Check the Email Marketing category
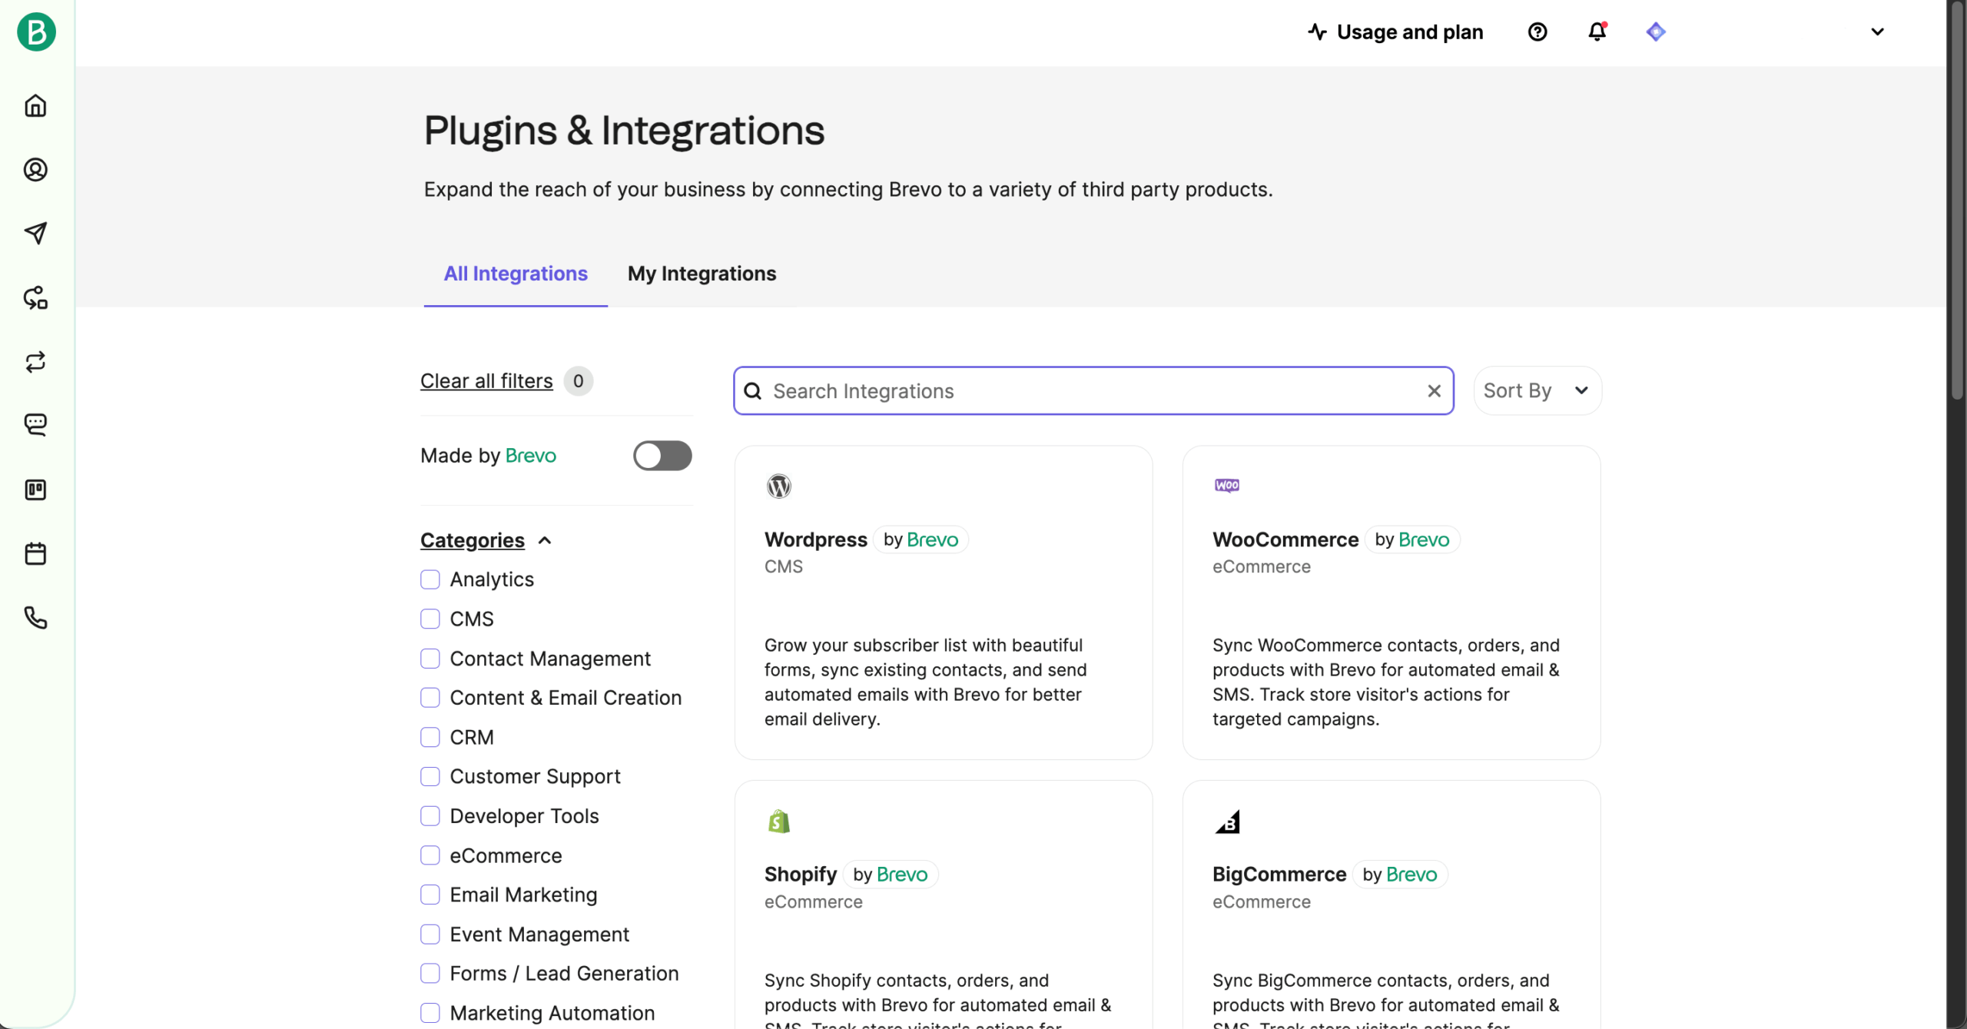This screenshot has width=1967, height=1029. (x=430, y=895)
